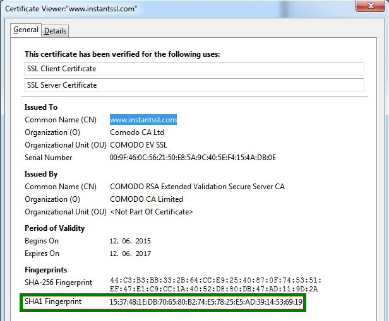
Task: Click SHA-256 fingerprint line starting 44:C3:B3
Action: click(x=215, y=280)
